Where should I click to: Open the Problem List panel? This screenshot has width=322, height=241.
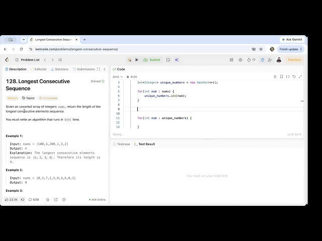pyautogui.click(x=27, y=60)
